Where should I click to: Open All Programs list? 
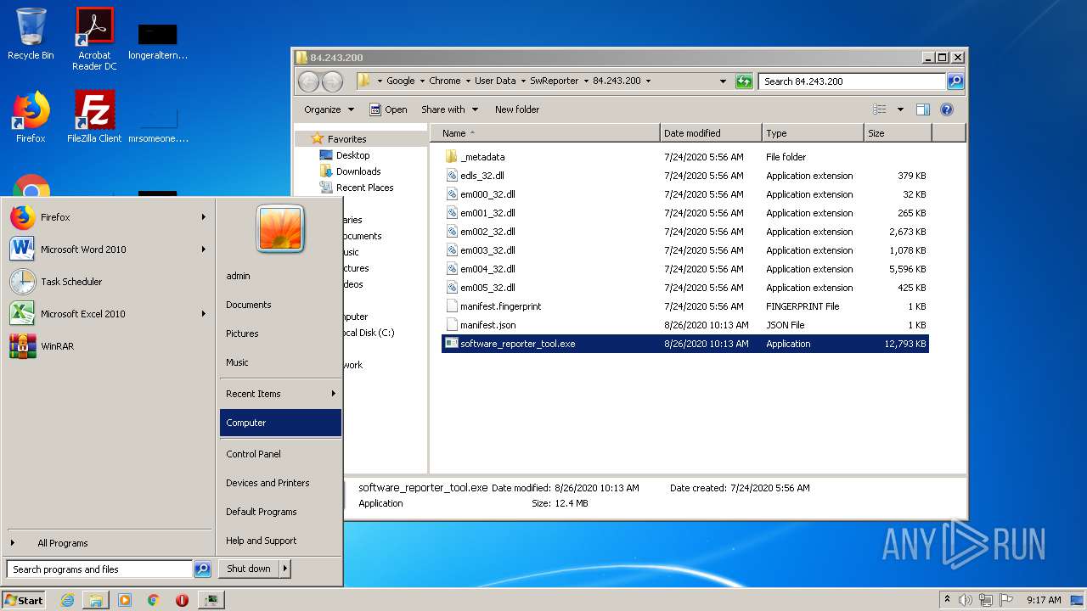click(108, 543)
